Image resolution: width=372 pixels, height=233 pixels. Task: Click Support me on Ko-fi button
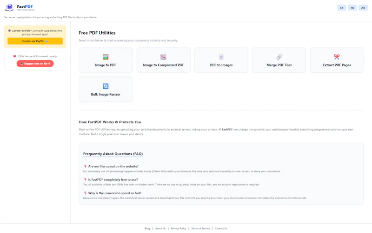[35, 63]
